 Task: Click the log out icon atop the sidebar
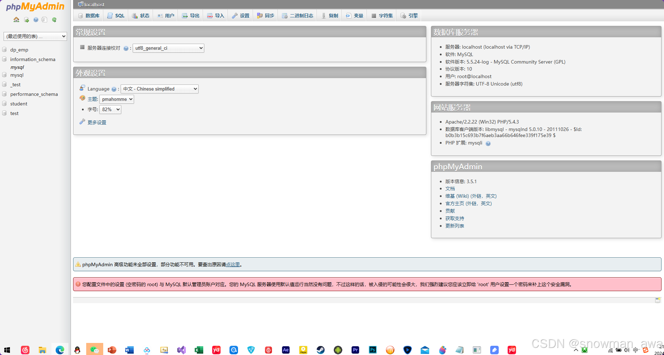pos(27,20)
